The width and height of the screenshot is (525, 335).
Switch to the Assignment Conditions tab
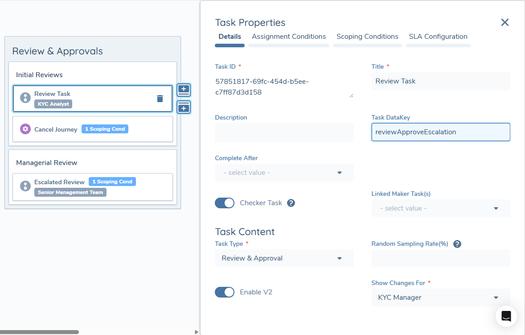pos(288,37)
